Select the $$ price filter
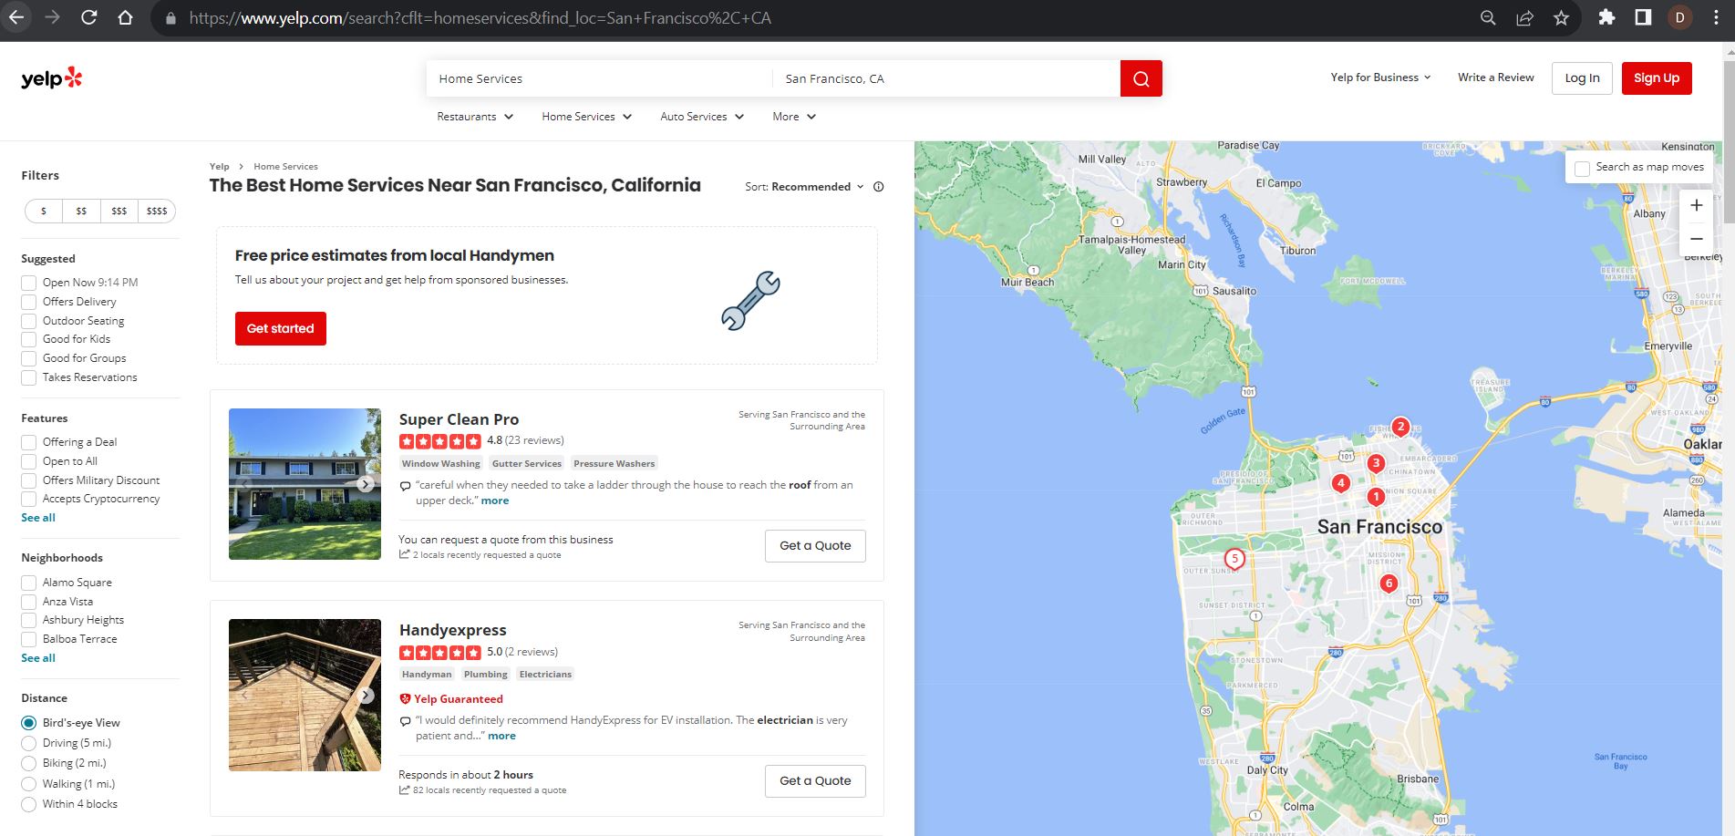1735x836 pixels. [x=81, y=212]
